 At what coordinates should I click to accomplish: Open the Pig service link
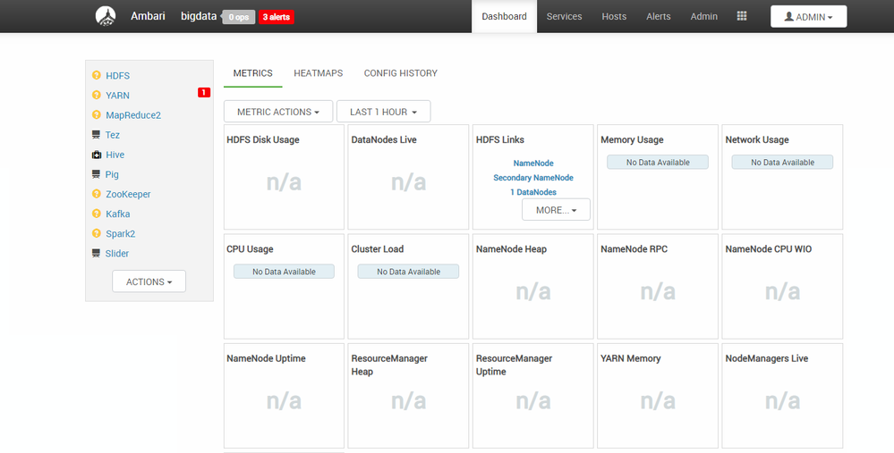[112, 175]
